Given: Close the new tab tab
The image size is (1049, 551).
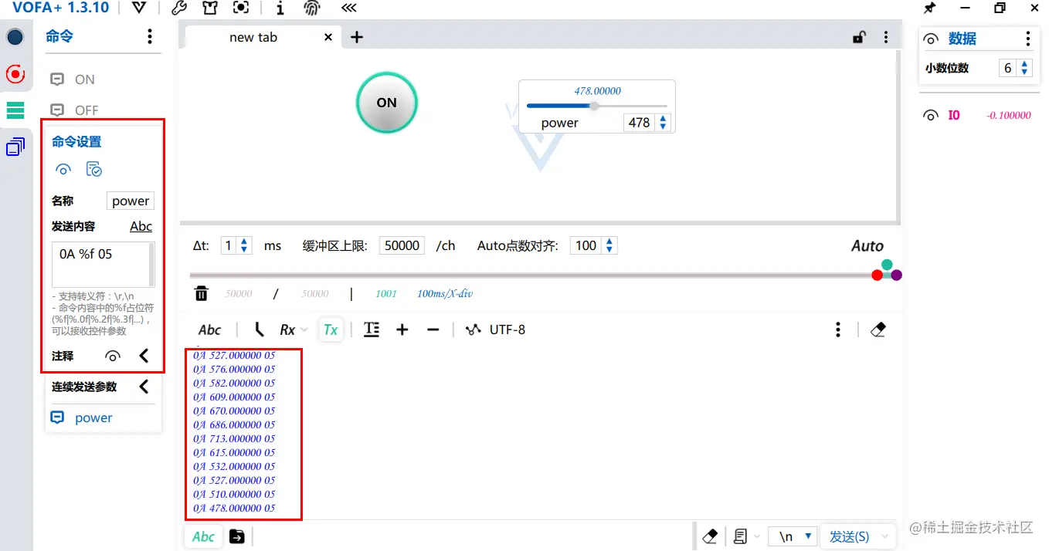Looking at the screenshot, I should tap(328, 37).
